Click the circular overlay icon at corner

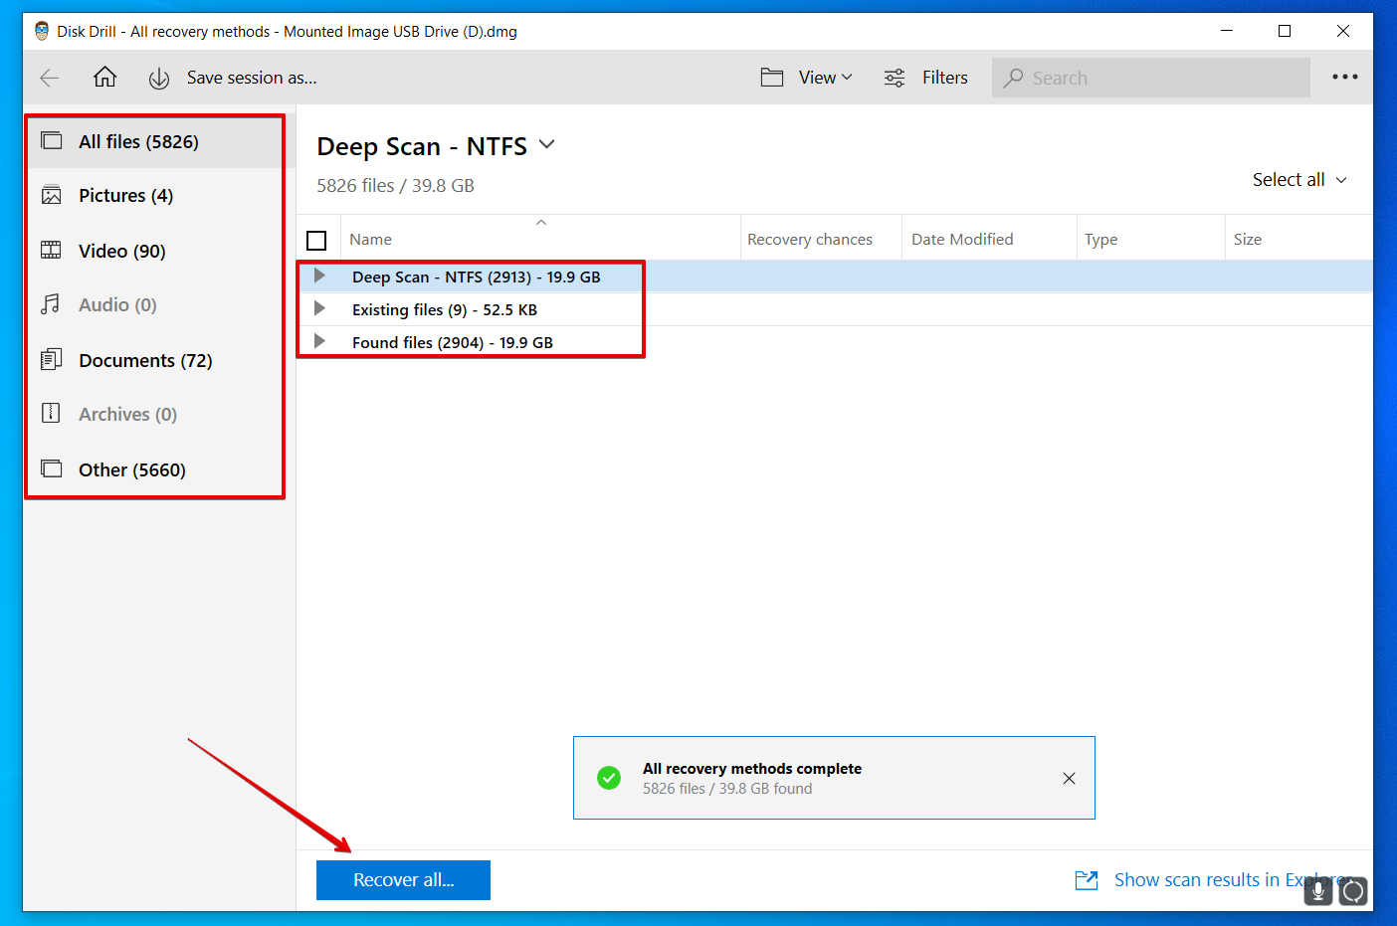pyautogui.click(x=1353, y=891)
